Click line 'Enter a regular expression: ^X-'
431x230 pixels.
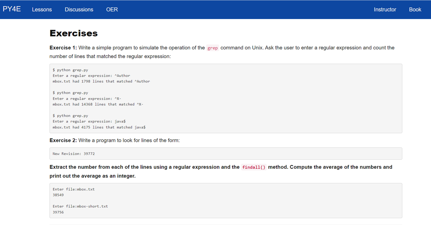pos(87,99)
